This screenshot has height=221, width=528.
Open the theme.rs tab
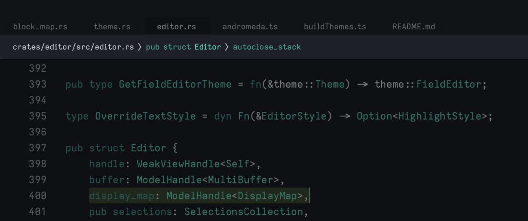pos(112,27)
